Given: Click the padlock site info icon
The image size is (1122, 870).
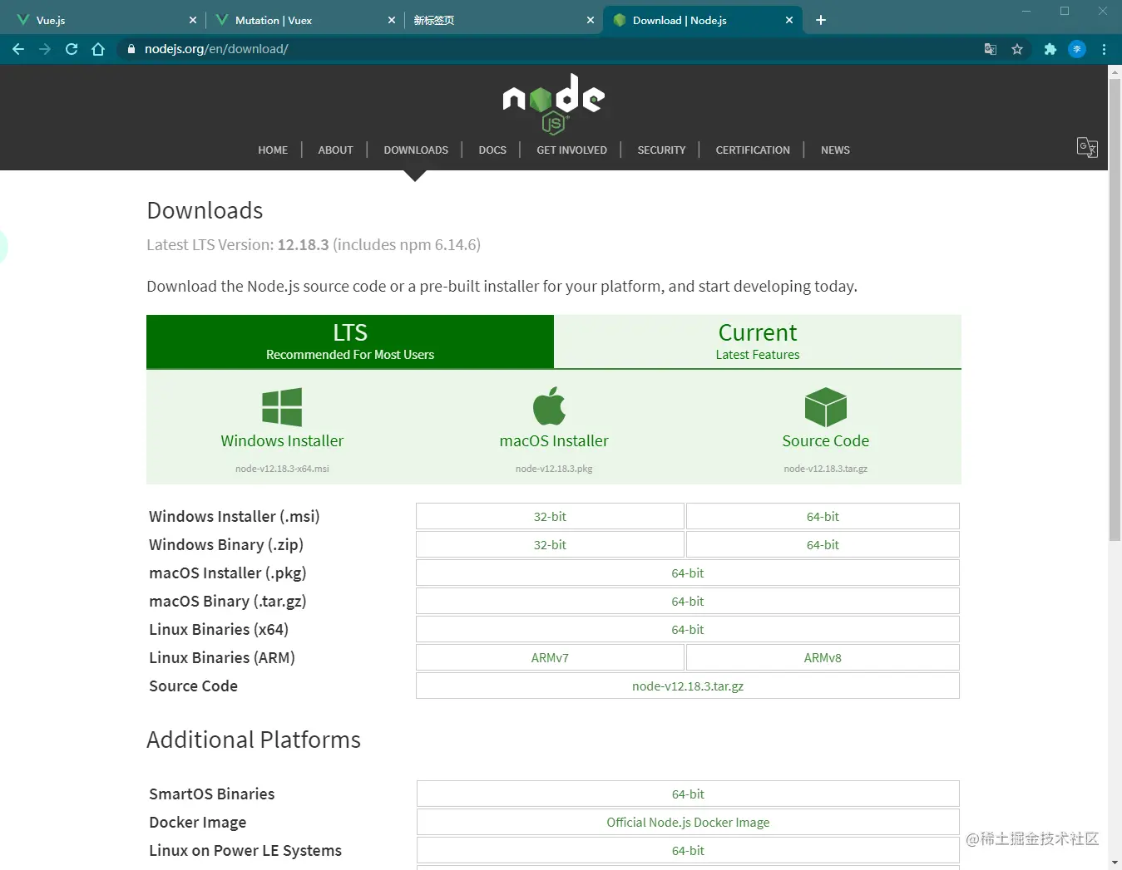Looking at the screenshot, I should (131, 49).
